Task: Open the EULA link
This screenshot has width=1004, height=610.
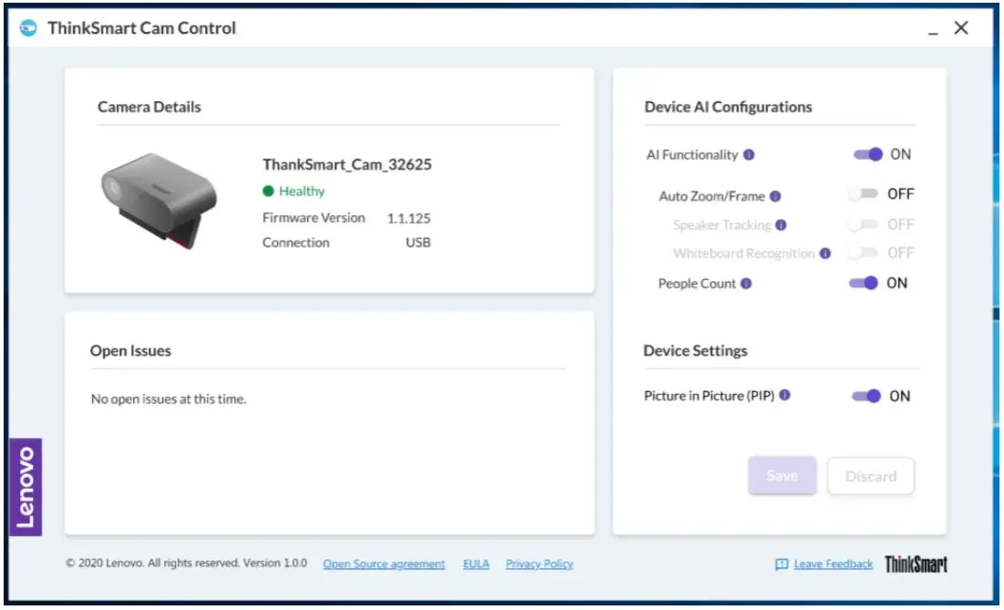Action: 476,563
